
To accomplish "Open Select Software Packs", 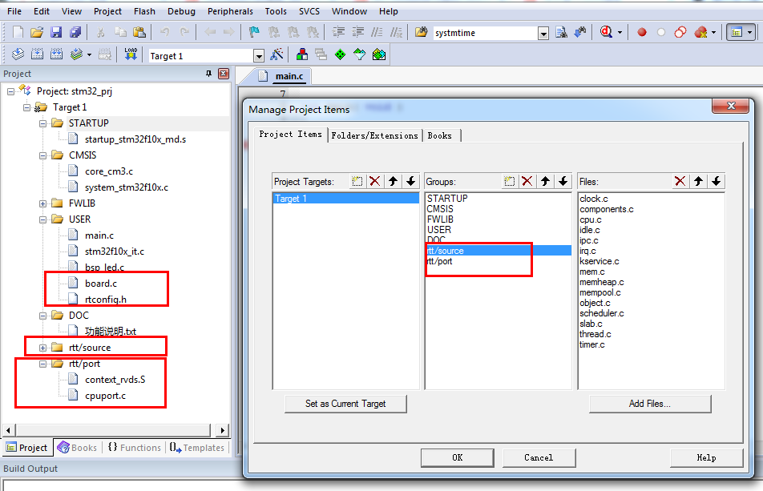I will pyautogui.click(x=359, y=54).
